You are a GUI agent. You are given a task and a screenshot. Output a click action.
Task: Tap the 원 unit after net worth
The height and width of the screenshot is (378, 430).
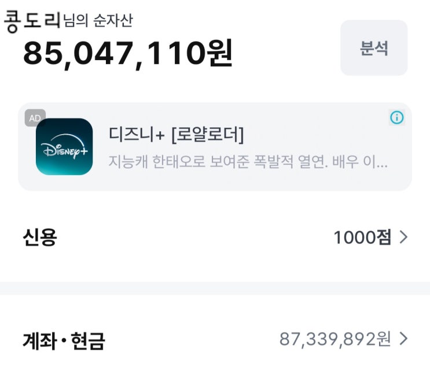click(x=219, y=54)
